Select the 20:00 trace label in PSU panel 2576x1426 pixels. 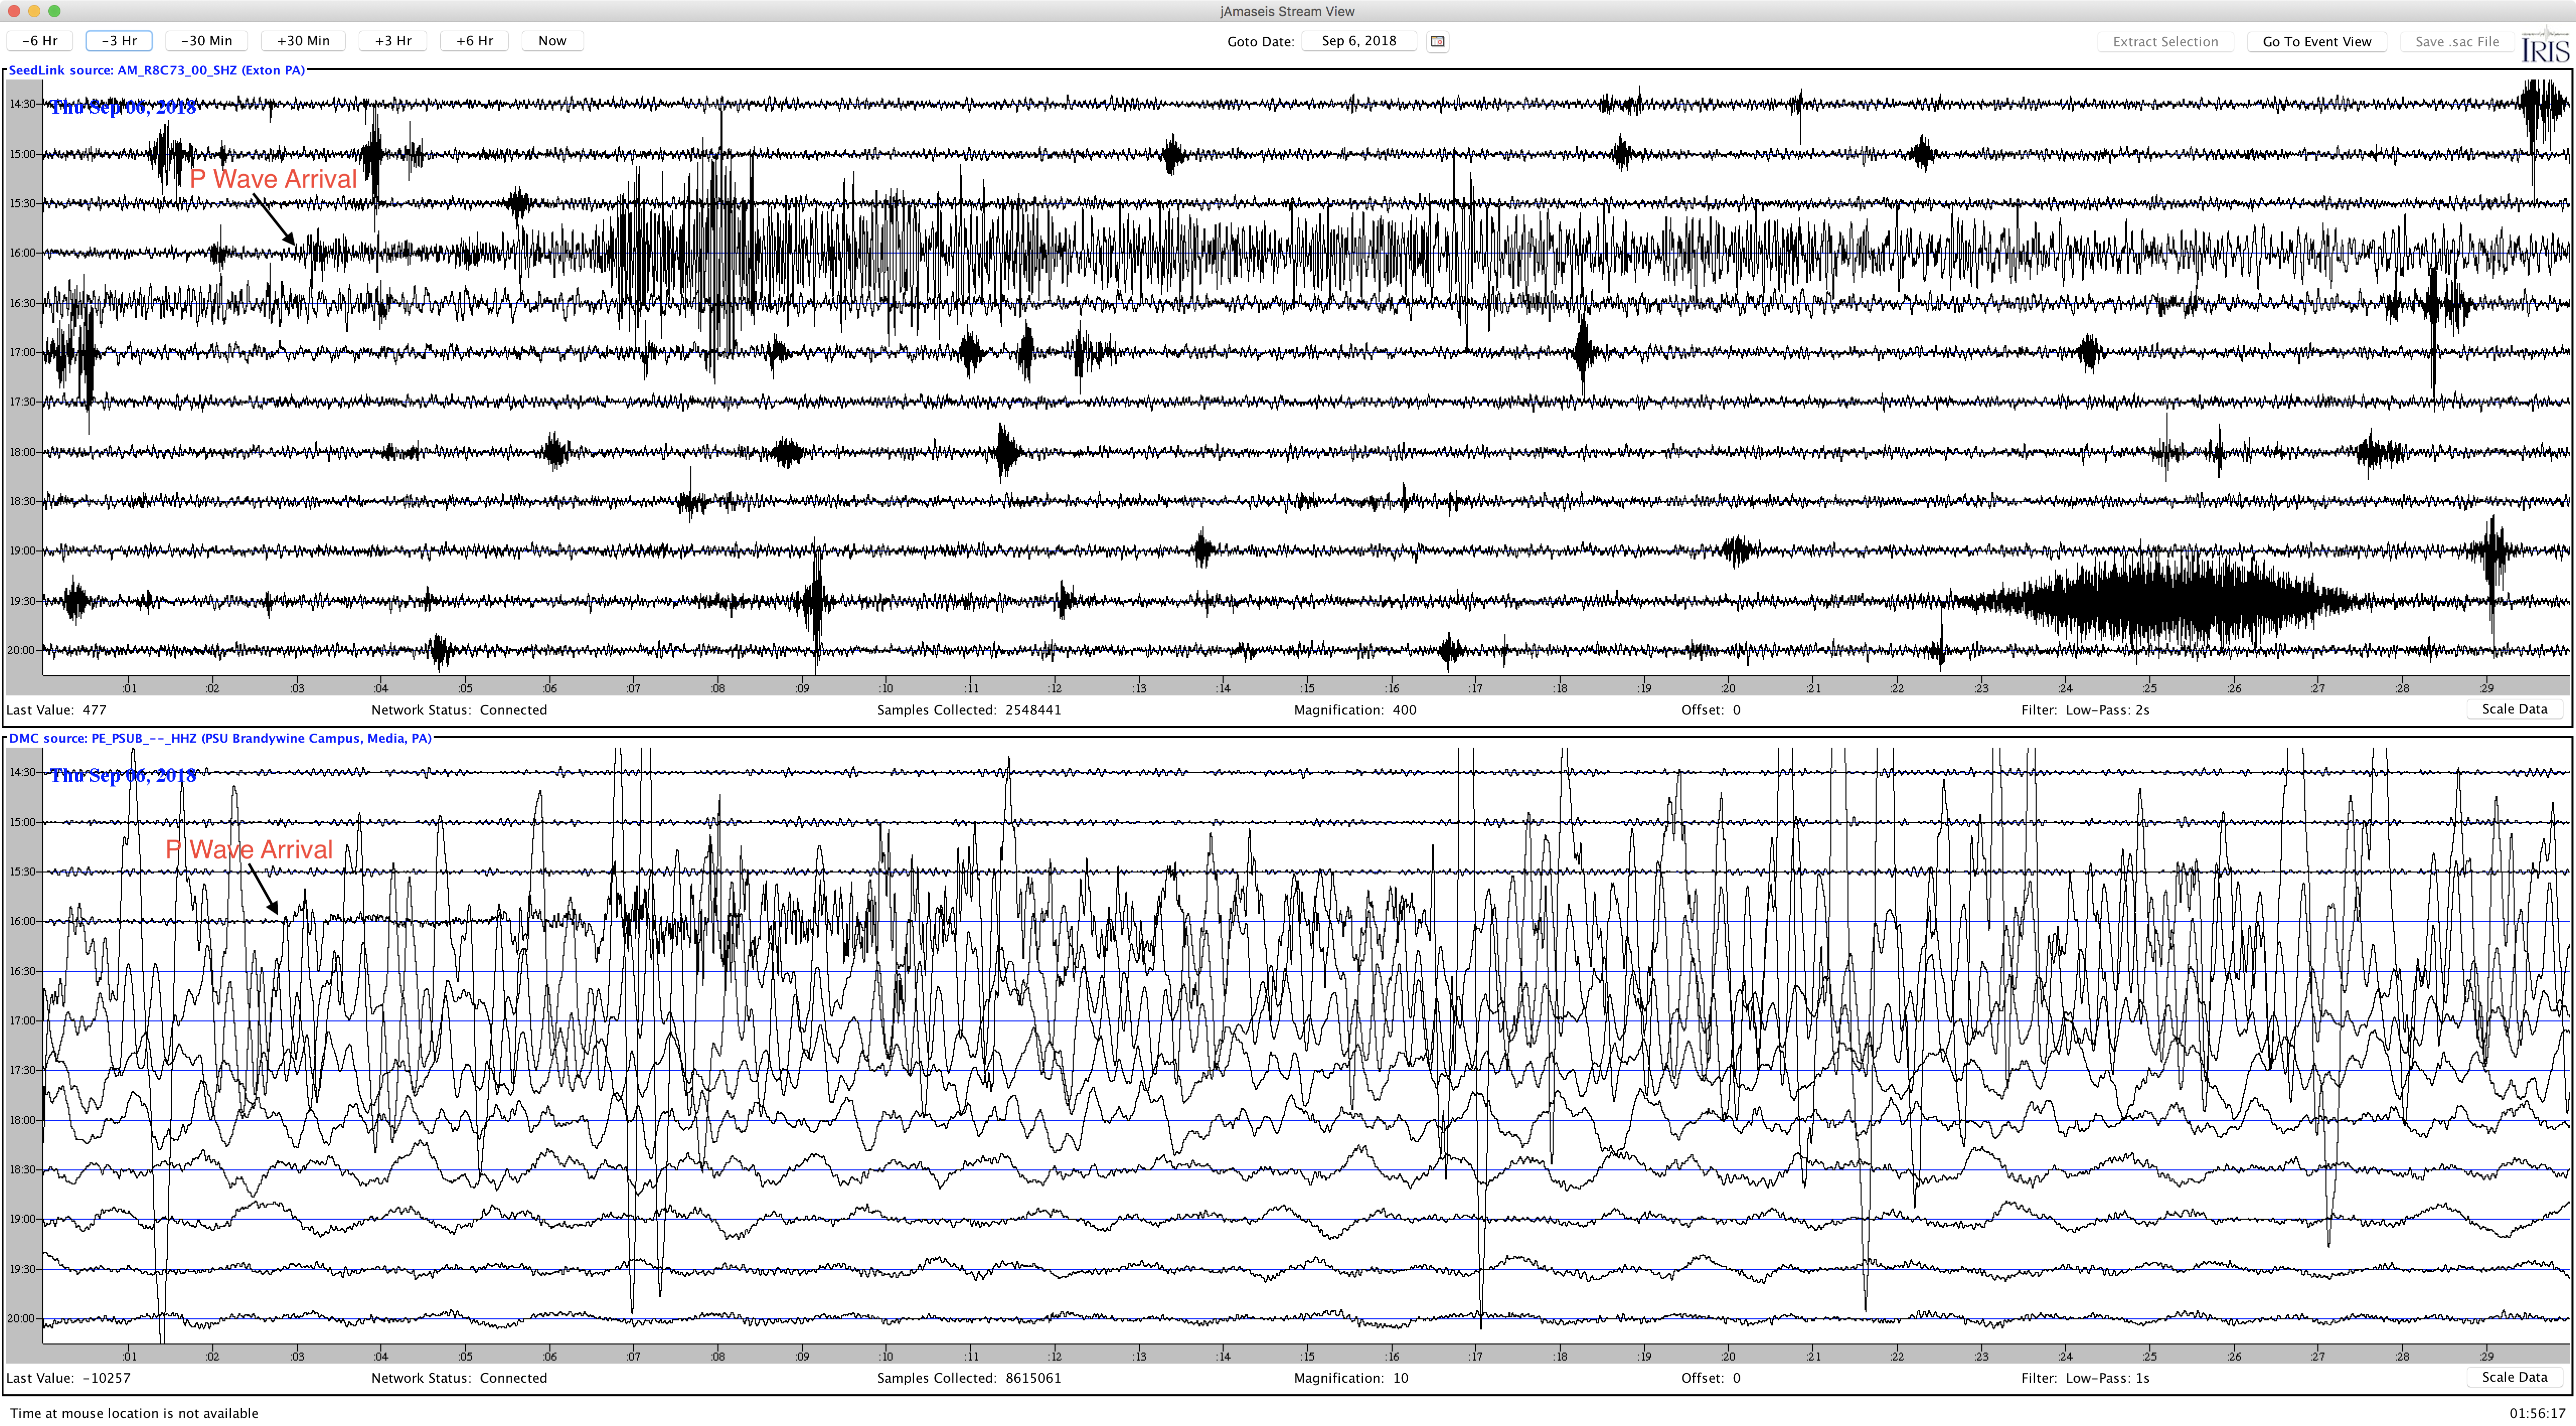tap(22, 1319)
